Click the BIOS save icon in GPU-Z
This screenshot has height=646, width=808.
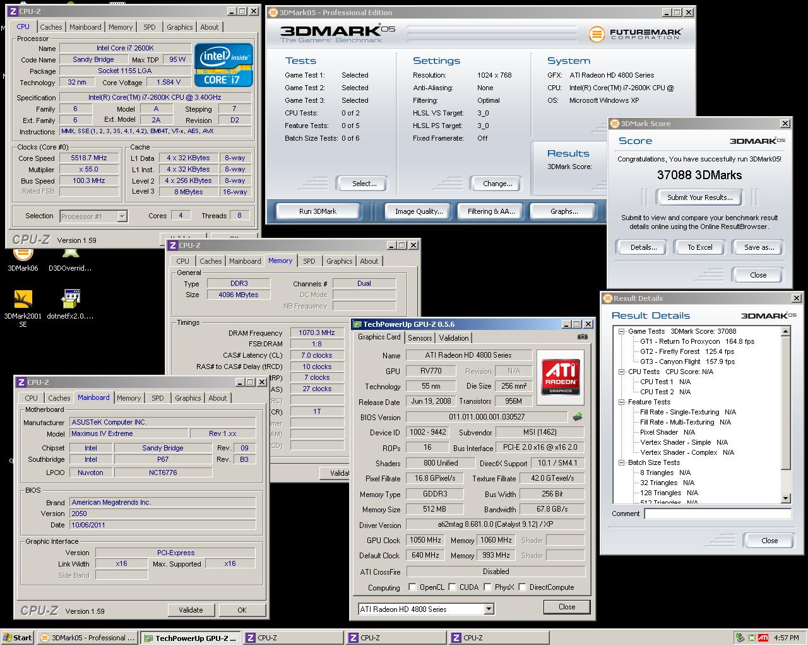click(x=577, y=417)
